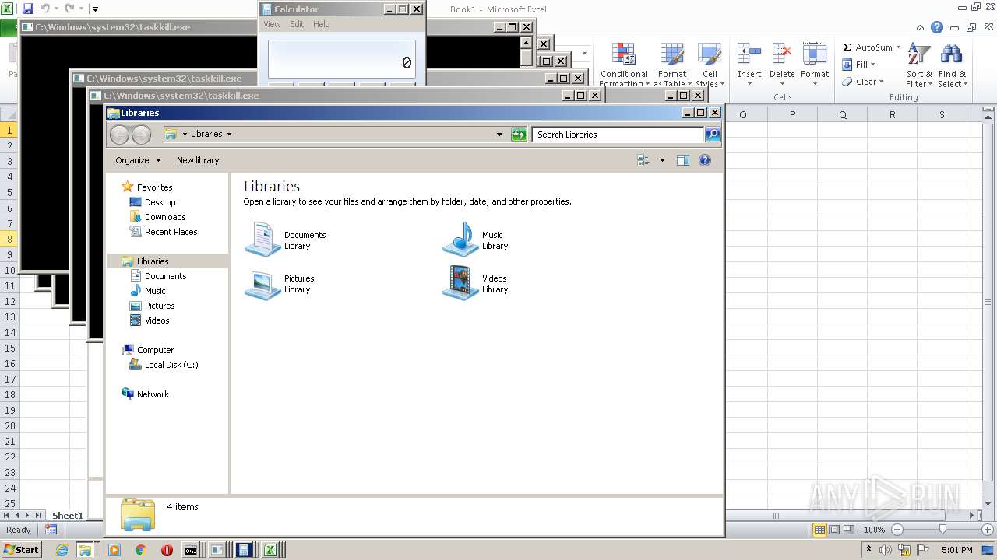Open the Videos library
997x560 pixels.
(x=475, y=283)
